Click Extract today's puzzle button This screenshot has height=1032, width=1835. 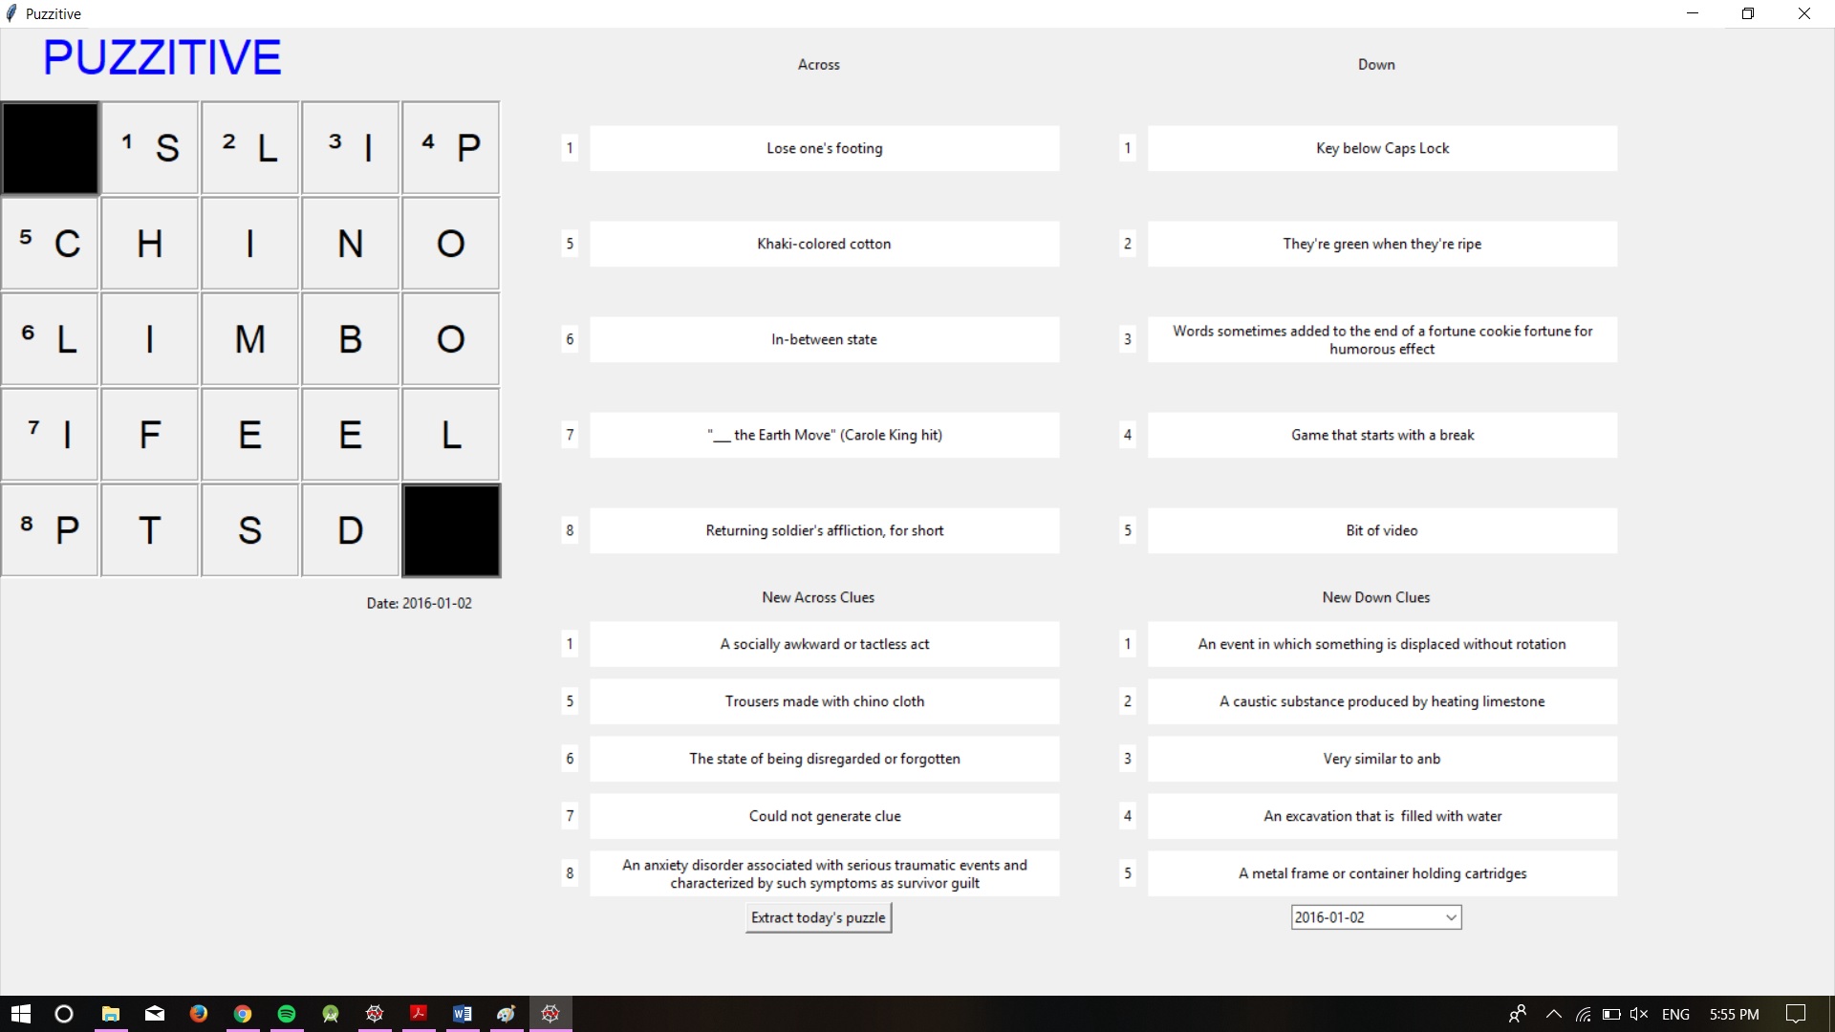click(x=818, y=917)
